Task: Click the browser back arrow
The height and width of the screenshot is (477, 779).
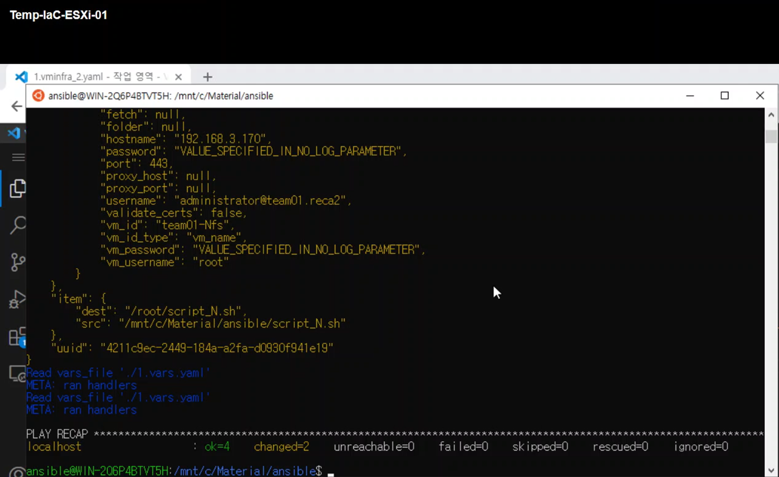Action: (17, 106)
